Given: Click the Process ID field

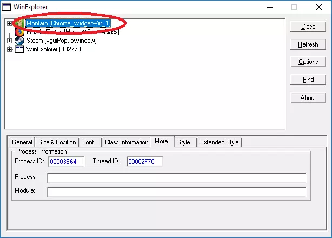Looking at the screenshot, I should click(x=67, y=162).
